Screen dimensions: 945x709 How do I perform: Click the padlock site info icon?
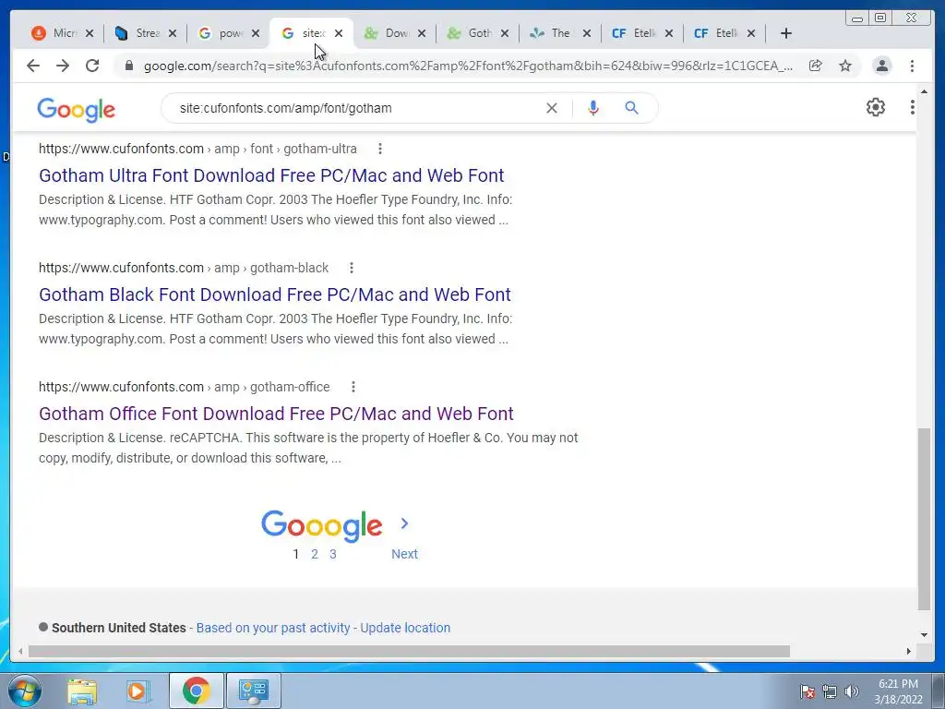[128, 66]
